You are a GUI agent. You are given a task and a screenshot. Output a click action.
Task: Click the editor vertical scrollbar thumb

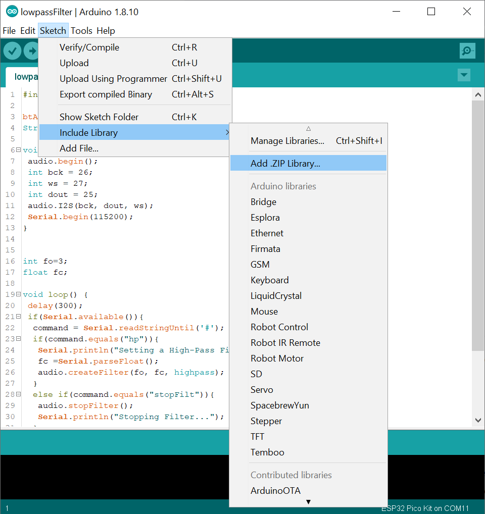click(478, 226)
